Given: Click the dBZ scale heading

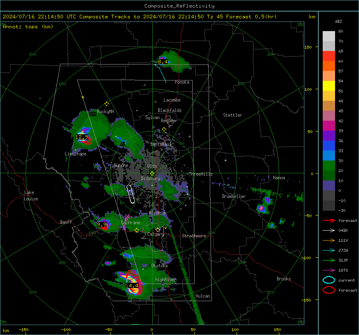Looking at the screenshot, I should [338, 21].
